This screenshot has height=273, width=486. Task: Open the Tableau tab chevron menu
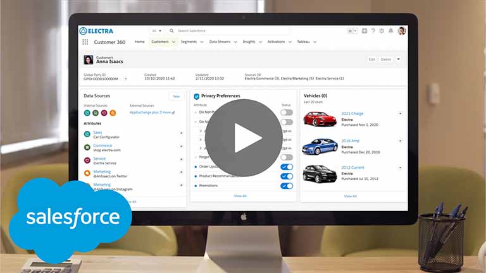(x=315, y=42)
